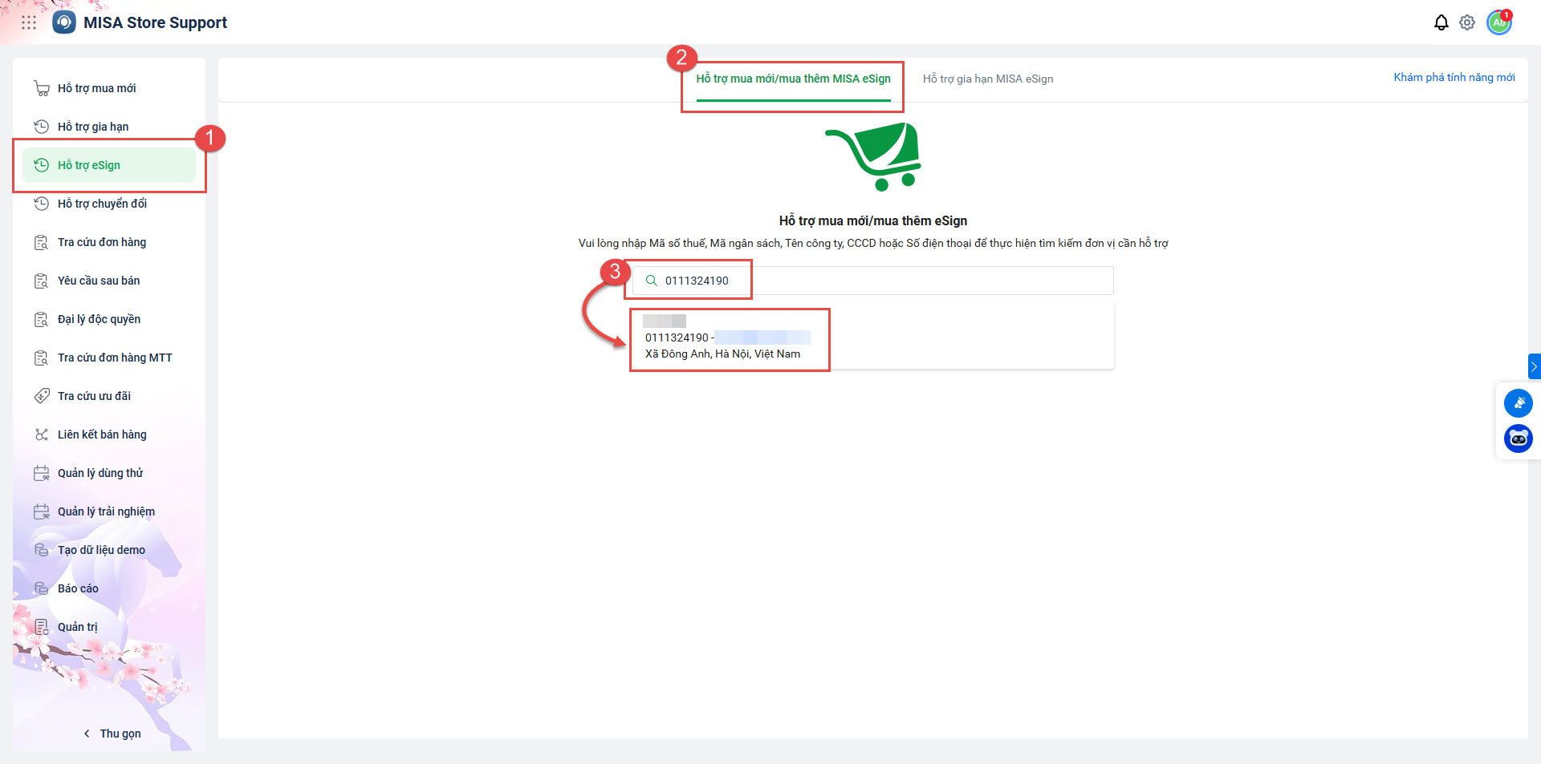The height and width of the screenshot is (764, 1541).
Task: Select the 0111324190 Xã Đông Anh search result
Action: click(873, 337)
